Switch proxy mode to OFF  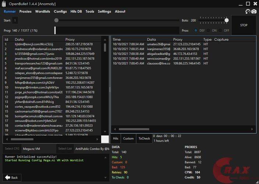pyautogui.click(x=221, y=31)
